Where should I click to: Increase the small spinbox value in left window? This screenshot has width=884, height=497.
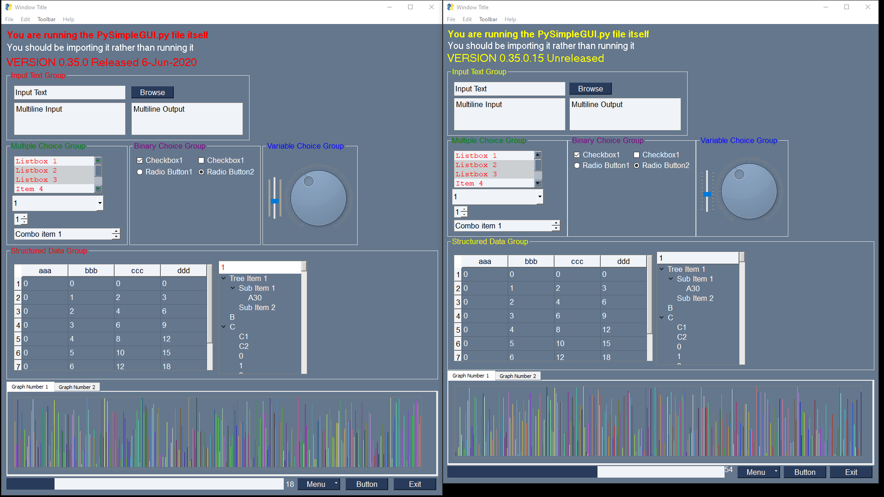pyautogui.click(x=24, y=217)
